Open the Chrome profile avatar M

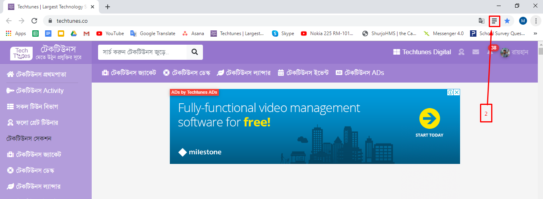523,21
